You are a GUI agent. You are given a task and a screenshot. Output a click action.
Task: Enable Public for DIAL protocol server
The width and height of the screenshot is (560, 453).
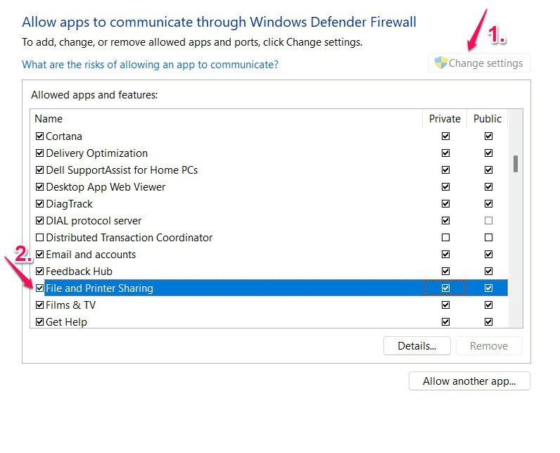point(488,221)
